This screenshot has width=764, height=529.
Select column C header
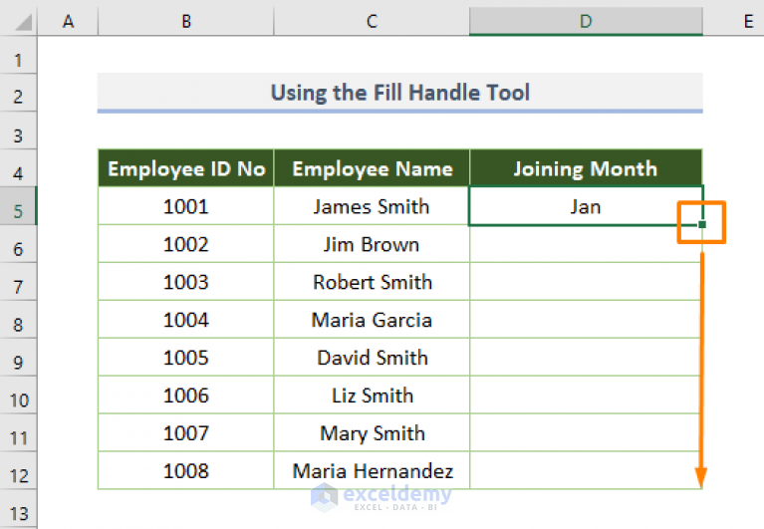(x=372, y=22)
